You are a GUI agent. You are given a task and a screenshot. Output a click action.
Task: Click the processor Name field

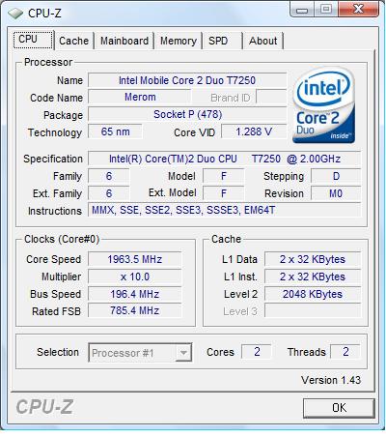pos(187,80)
